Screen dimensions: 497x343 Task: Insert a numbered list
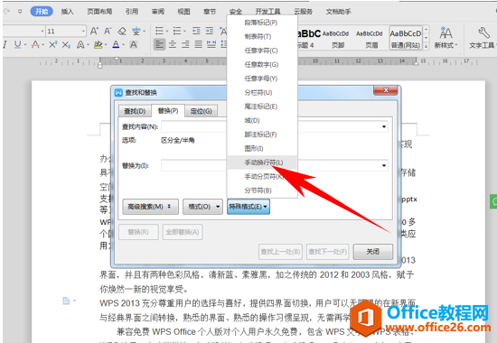click(177, 31)
